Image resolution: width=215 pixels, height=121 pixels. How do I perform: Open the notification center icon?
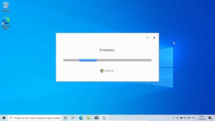pos(210,118)
